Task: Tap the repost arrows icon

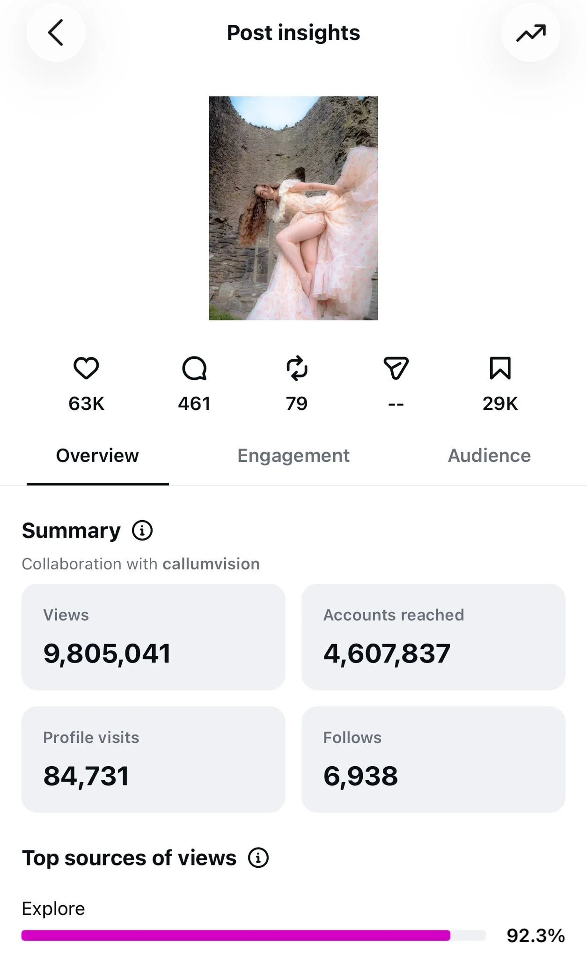Action: pos(297,368)
